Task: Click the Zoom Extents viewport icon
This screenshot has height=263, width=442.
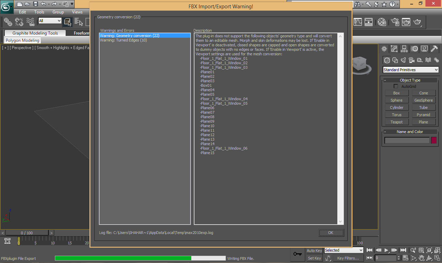Action: click(x=429, y=250)
